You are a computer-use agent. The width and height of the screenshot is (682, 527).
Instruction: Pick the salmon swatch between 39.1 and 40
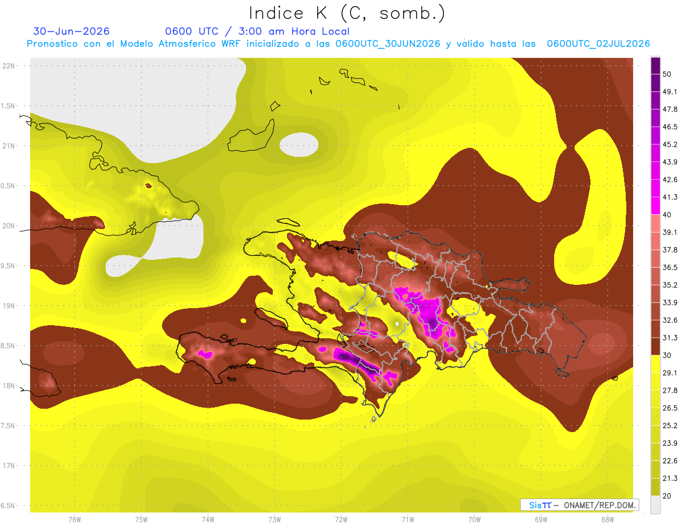coord(655,223)
